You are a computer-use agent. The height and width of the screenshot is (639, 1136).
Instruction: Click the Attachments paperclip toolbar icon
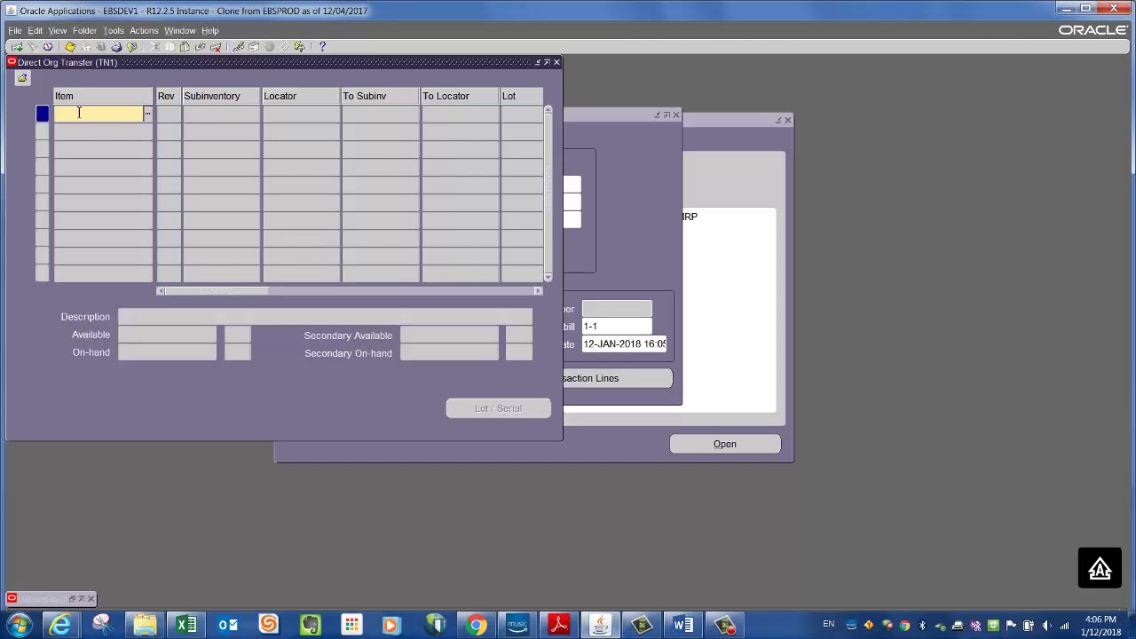(284, 46)
